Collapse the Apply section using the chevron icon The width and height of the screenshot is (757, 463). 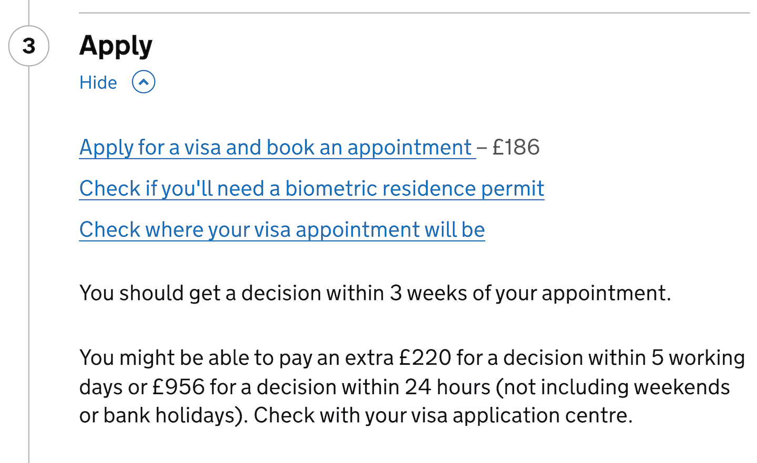(x=143, y=82)
